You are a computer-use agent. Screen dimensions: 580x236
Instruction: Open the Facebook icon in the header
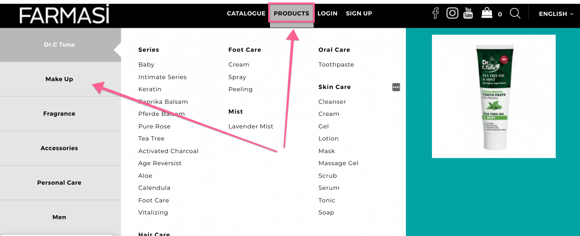pos(435,13)
